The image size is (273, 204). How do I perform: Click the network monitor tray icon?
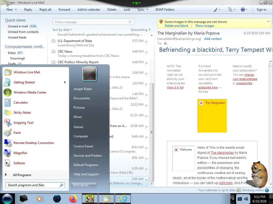coord(240,199)
